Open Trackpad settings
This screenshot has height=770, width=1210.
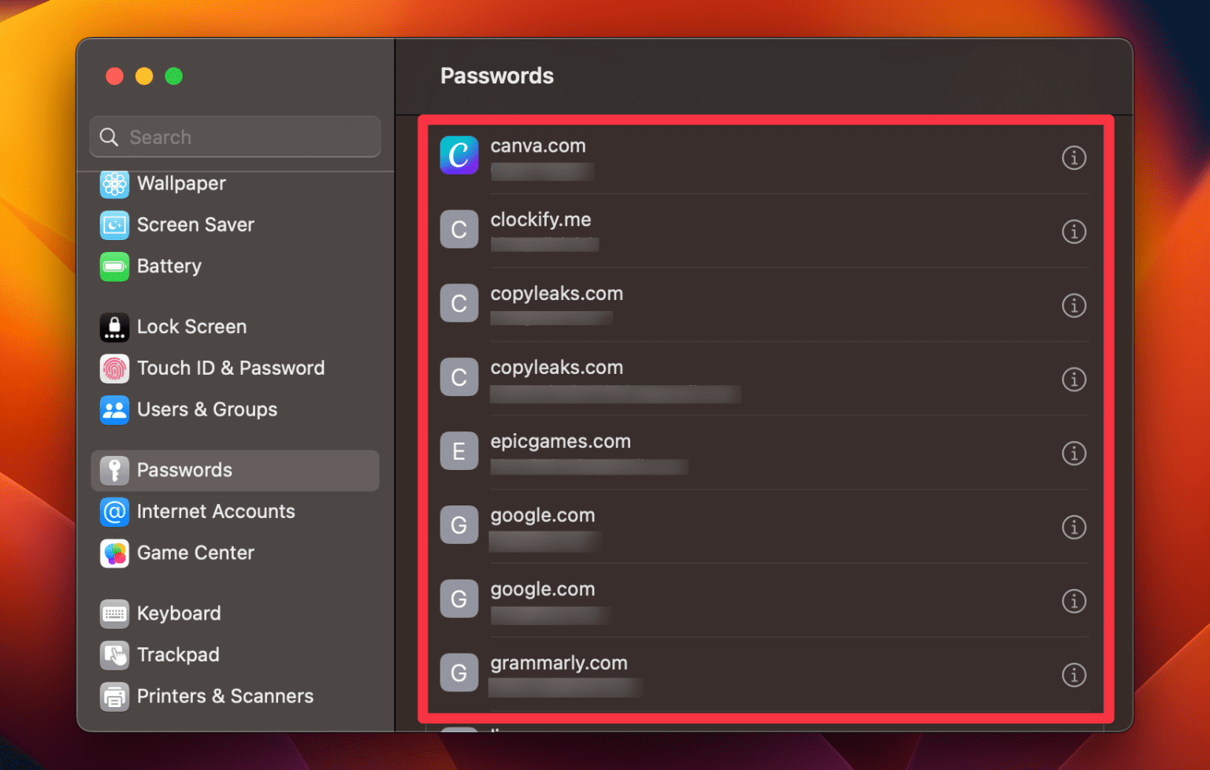point(178,654)
